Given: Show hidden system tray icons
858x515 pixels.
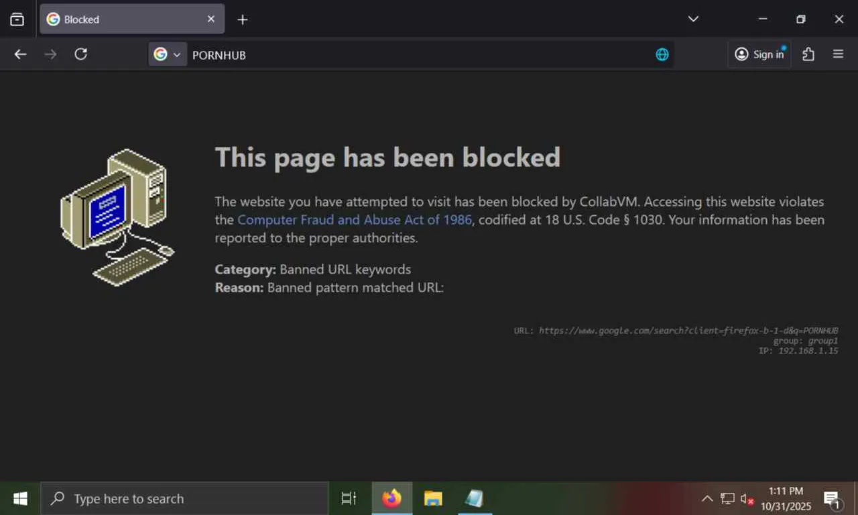Looking at the screenshot, I should tap(707, 498).
